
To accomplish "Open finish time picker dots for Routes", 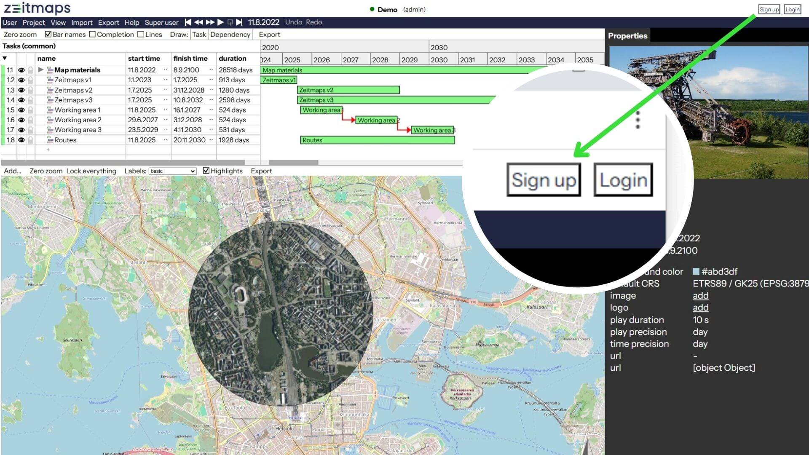I will [211, 140].
